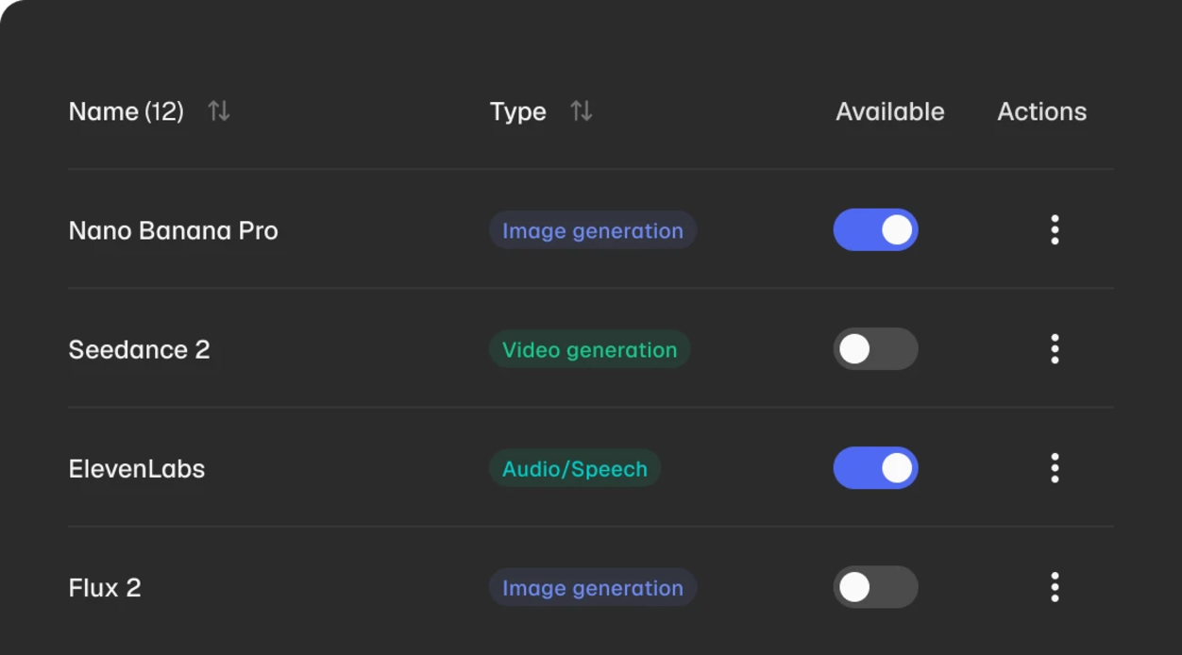Viewport: 1182px width, 655px height.
Task: Click the Actions column header
Action: (1041, 110)
